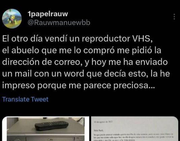Tap the first paragraph of the letter image
This screenshot has height=141, width=180.
click(x=134, y=137)
